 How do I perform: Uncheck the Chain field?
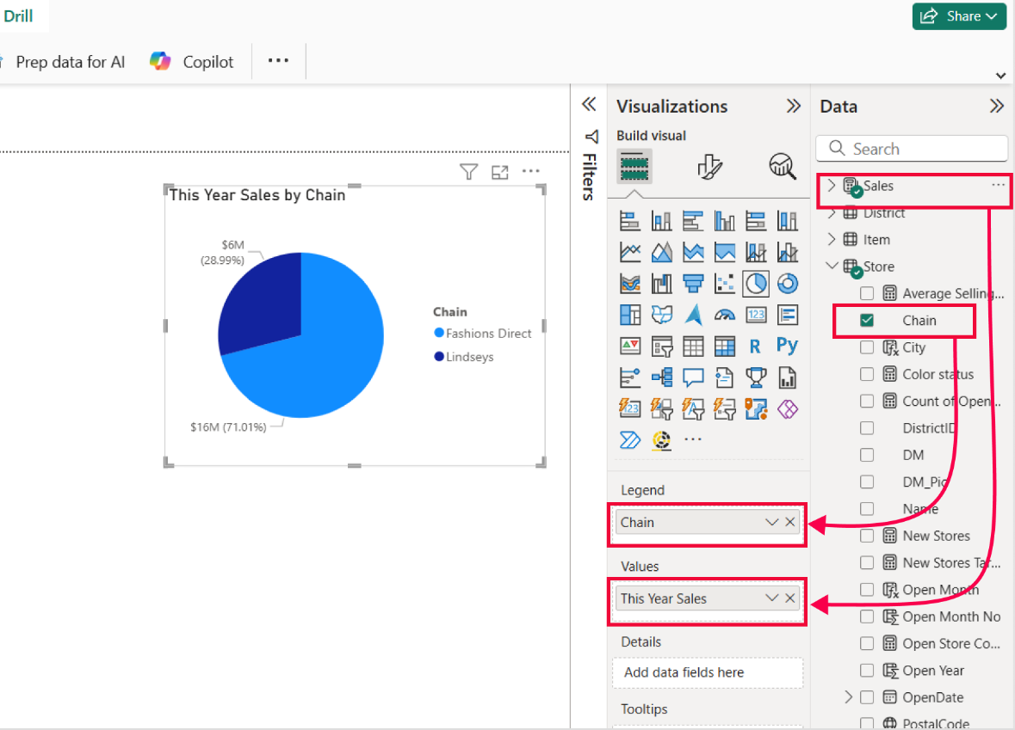click(866, 320)
